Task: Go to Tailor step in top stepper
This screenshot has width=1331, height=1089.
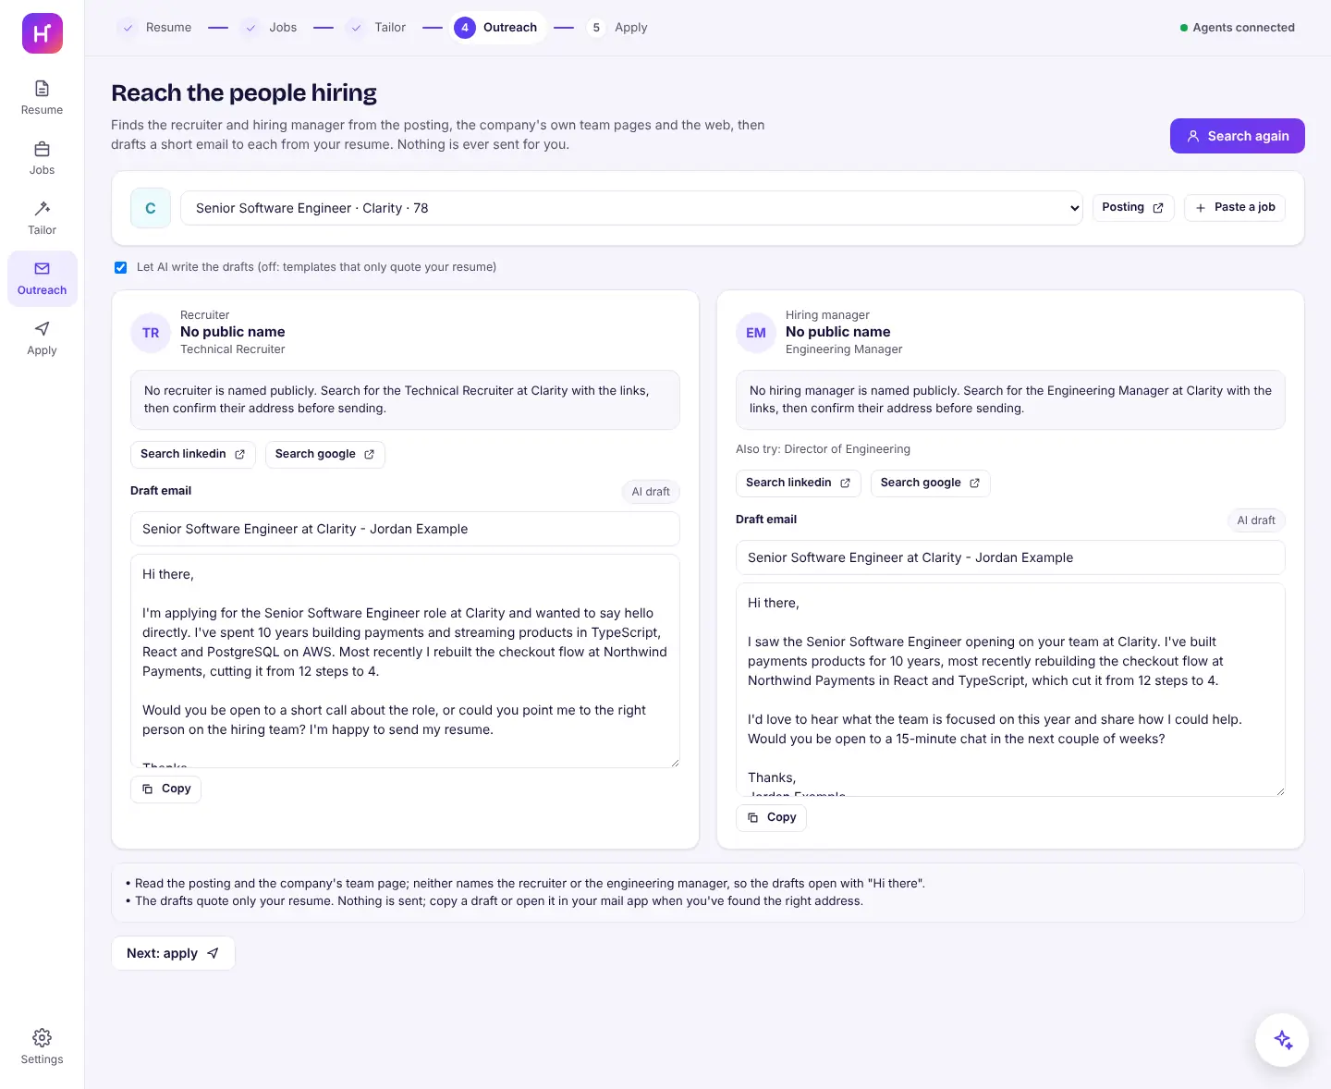Action: 376,28
